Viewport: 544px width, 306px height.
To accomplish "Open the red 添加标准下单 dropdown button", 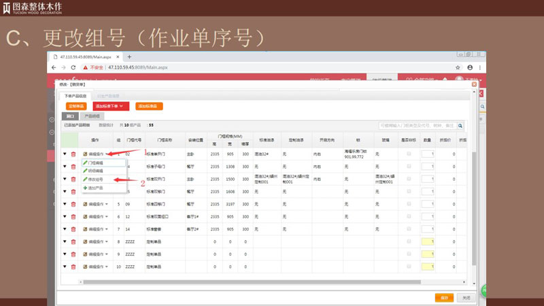I will point(109,106).
